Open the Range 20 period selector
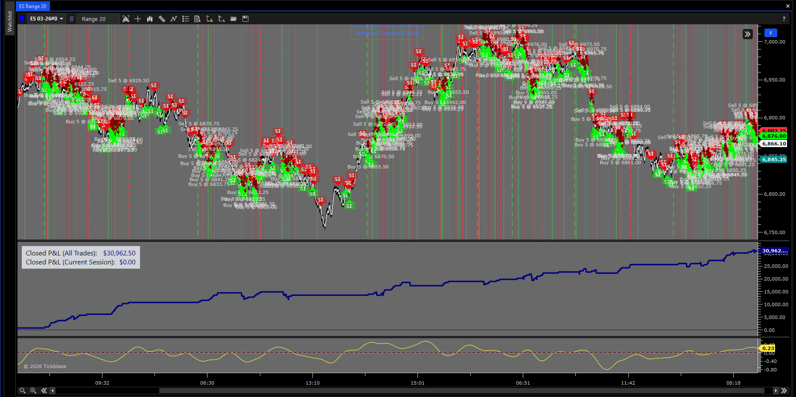The image size is (796, 397). point(98,19)
